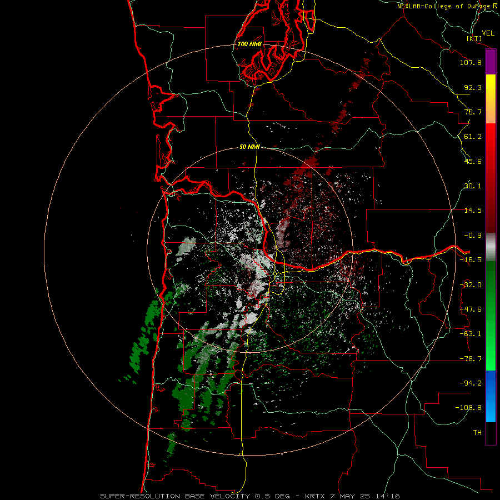The width and height of the screenshot is (500, 500).
Task: Click the 14.5 velocity scale value
Action: [x=473, y=211]
